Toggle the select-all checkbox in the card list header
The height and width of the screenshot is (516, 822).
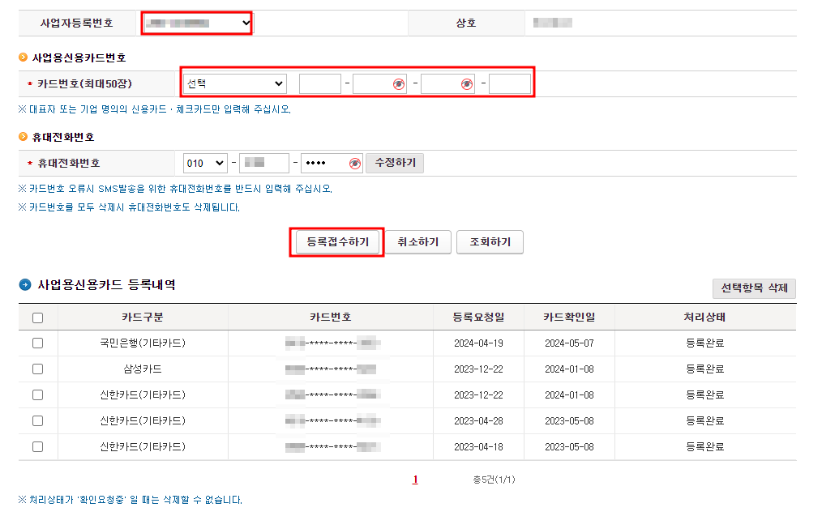37,317
